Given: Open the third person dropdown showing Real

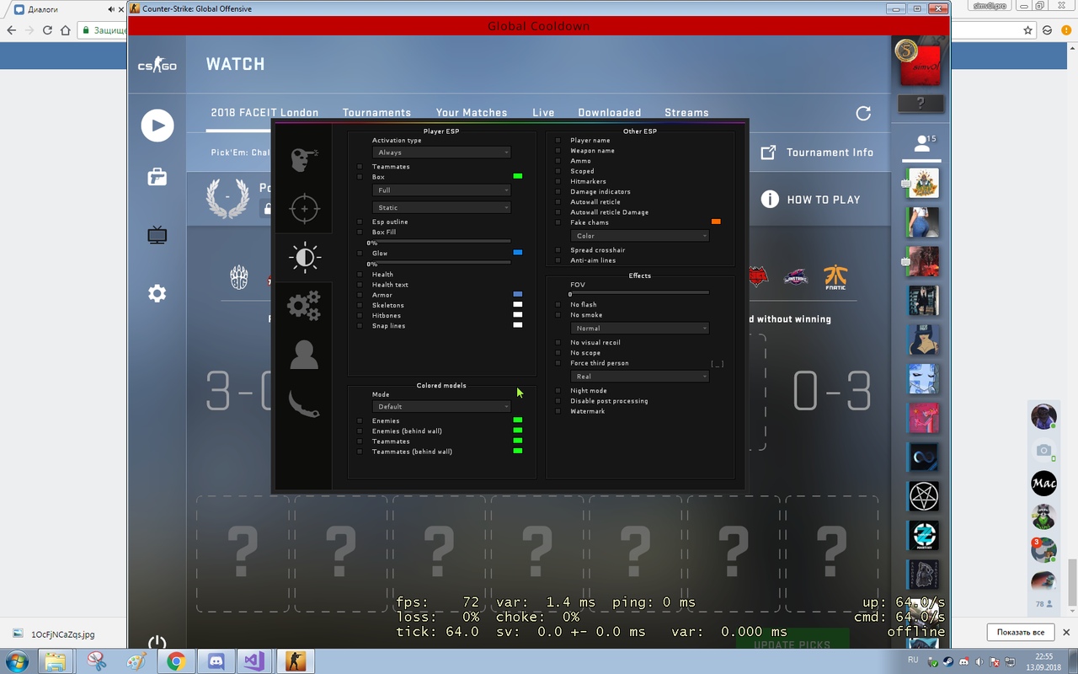Looking at the screenshot, I should pos(639,377).
